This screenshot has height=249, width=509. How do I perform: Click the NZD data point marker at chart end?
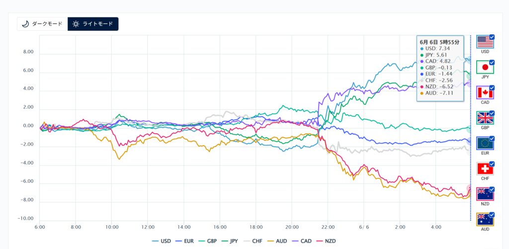click(x=470, y=188)
